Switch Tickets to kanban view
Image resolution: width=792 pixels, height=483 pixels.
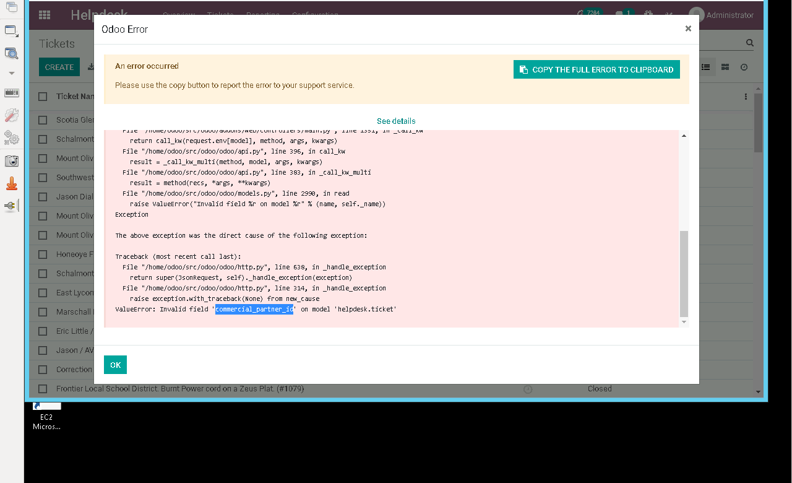coord(725,67)
